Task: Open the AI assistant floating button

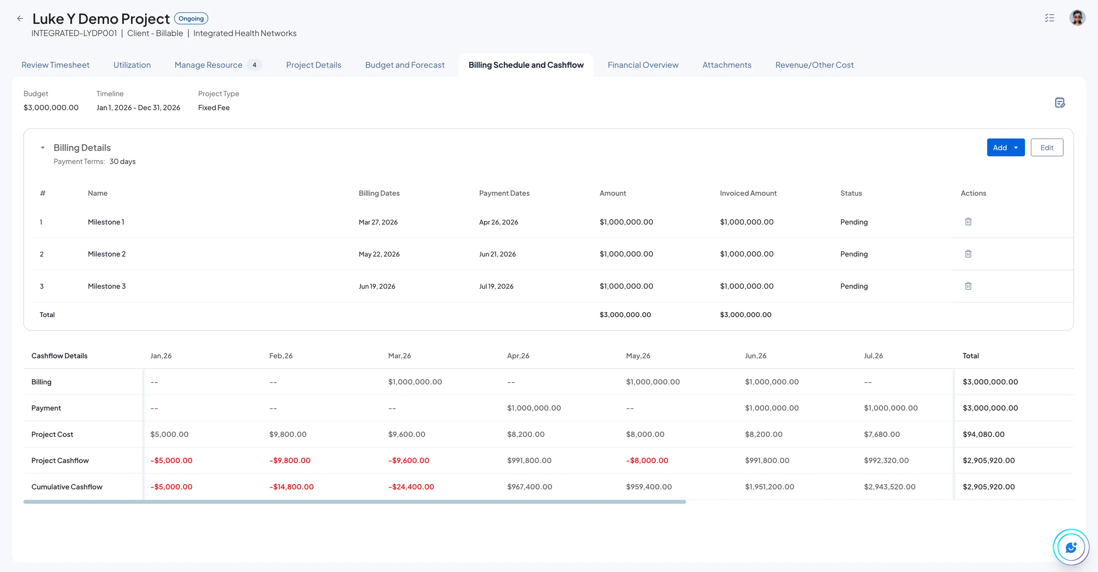Action: tap(1071, 547)
